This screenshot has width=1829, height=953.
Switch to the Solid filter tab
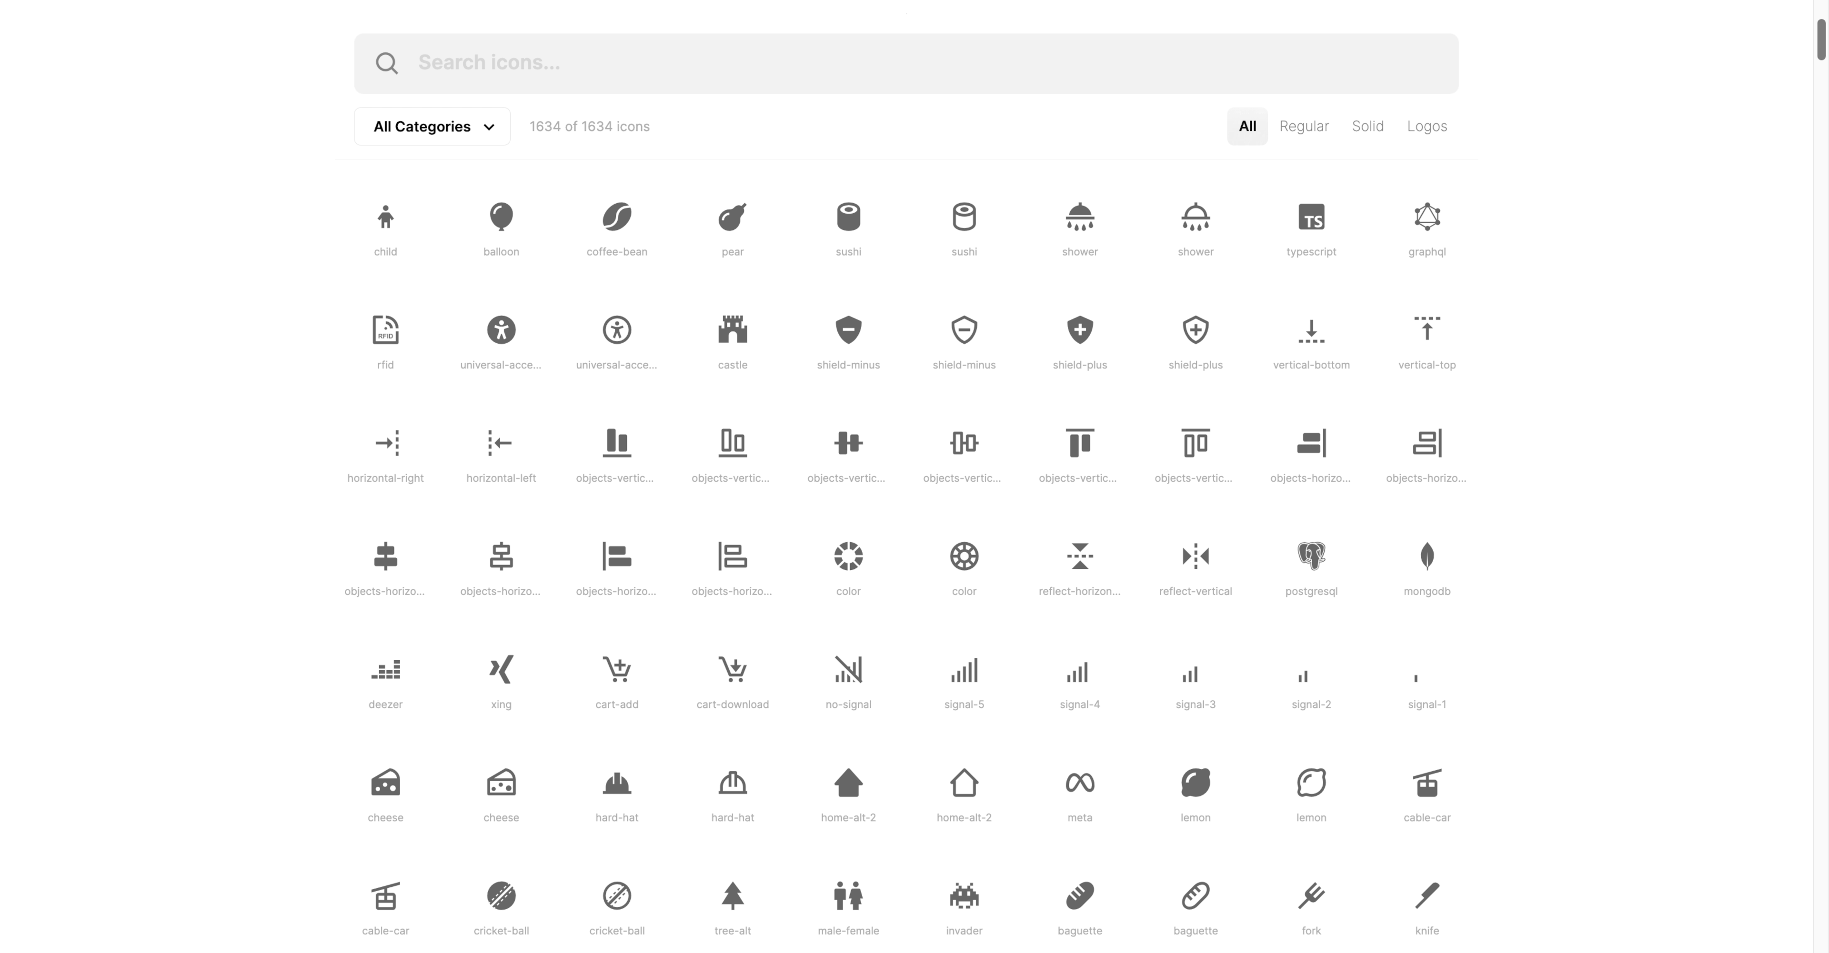(x=1367, y=126)
